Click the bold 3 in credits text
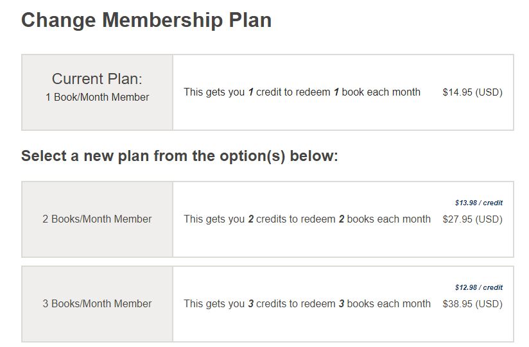Image resolution: width=529 pixels, height=347 pixels. pyautogui.click(x=250, y=304)
